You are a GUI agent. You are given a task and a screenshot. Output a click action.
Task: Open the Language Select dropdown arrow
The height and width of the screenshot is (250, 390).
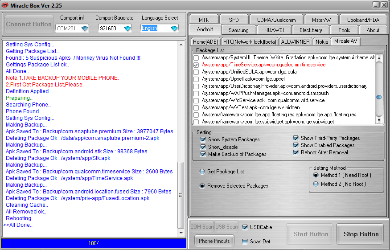click(174, 29)
